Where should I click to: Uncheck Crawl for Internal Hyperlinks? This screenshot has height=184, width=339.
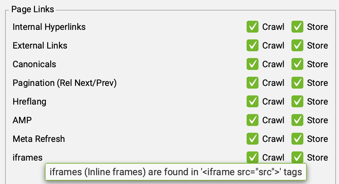click(252, 27)
